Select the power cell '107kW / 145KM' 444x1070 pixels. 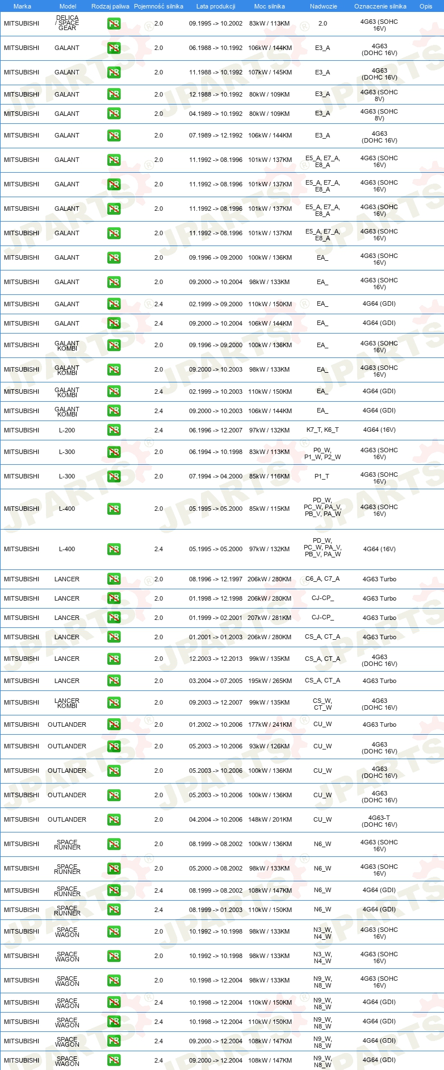[x=270, y=73]
